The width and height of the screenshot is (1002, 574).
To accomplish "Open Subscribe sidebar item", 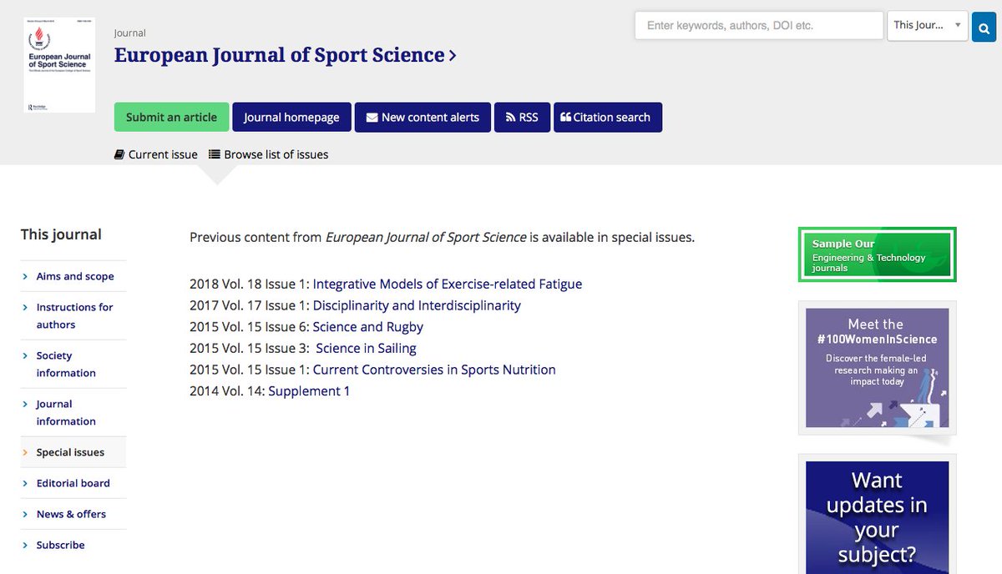I will 60,545.
